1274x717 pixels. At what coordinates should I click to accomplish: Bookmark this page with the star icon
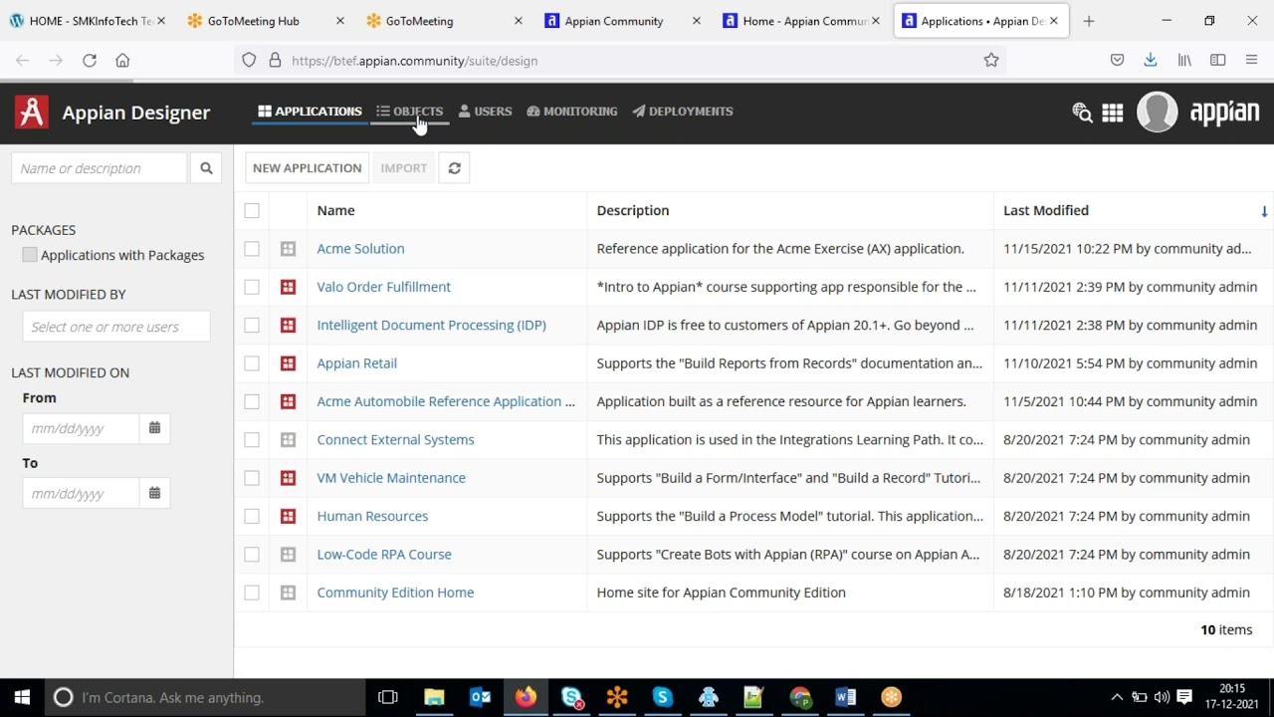point(991,61)
